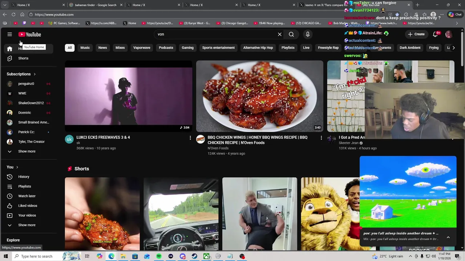Expand the You section chevron
Screen dimensions: 465x261
[17, 167]
